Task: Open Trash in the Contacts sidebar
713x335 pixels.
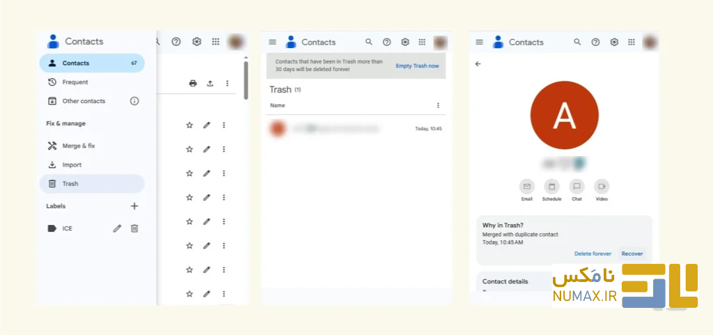Action: (92, 184)
